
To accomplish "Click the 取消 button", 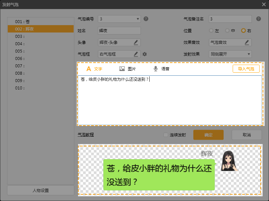I will tap(247, 135).
